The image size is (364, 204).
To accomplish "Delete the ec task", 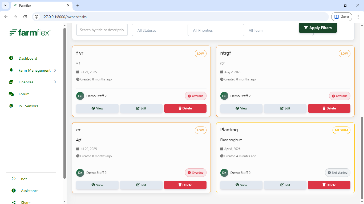I will click(185, 185).
